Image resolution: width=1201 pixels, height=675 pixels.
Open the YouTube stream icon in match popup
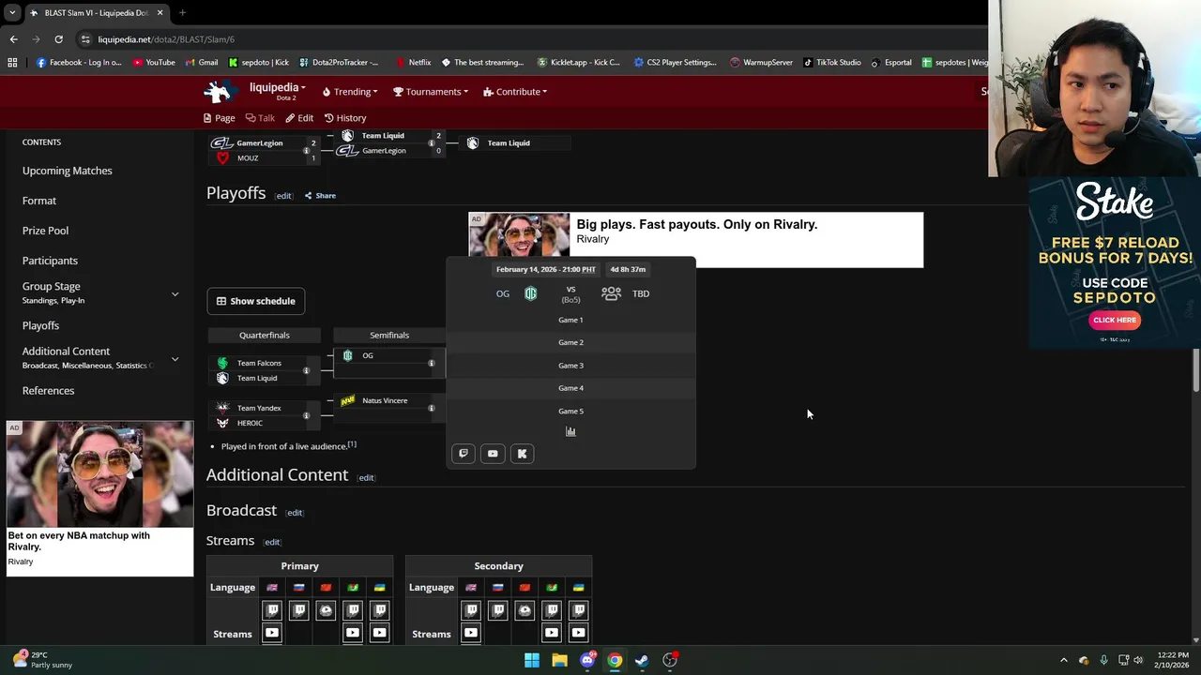[493, 454]
